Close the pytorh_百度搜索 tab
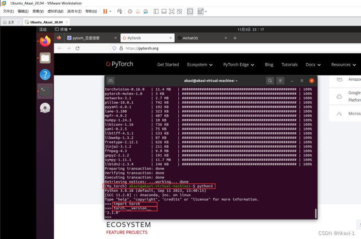This screenshot has height=239, width=361. tap(115, 38)
